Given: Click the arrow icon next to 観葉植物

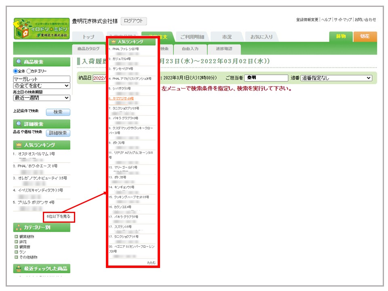Looking at the screenshot, I should 16,236.
